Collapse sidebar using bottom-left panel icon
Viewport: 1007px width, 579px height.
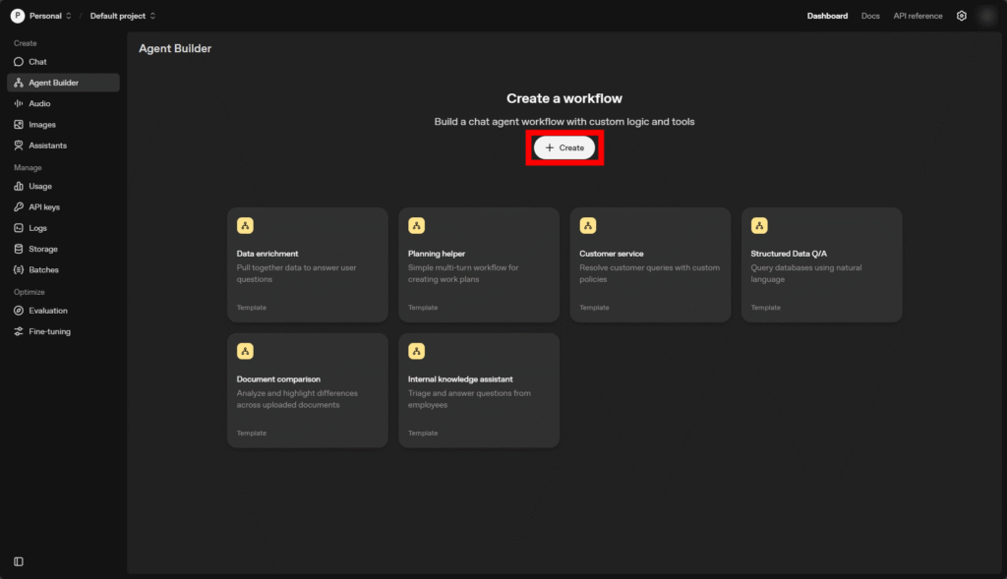click(19, 561)
